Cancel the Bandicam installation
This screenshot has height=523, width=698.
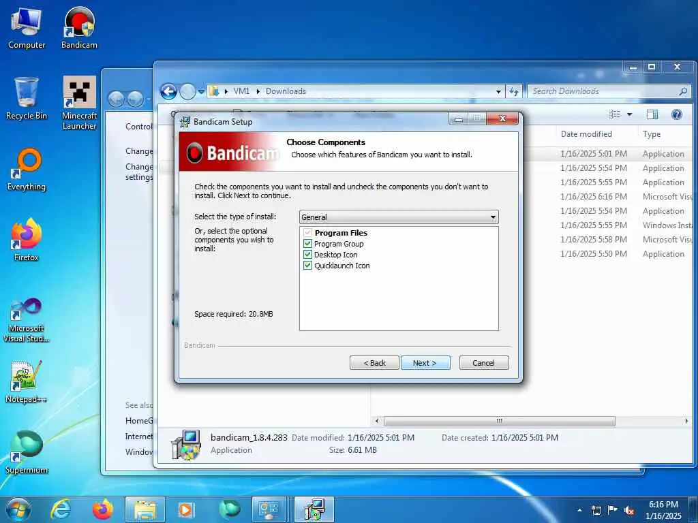(x=483, y=363)
